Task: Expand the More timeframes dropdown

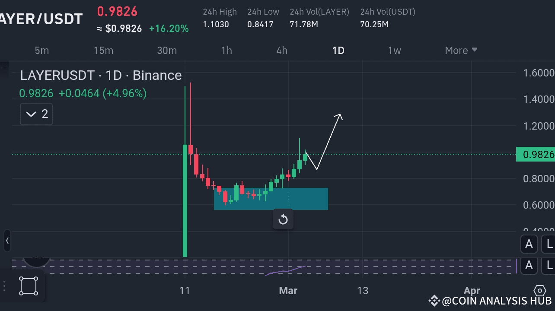Action: 460,50
